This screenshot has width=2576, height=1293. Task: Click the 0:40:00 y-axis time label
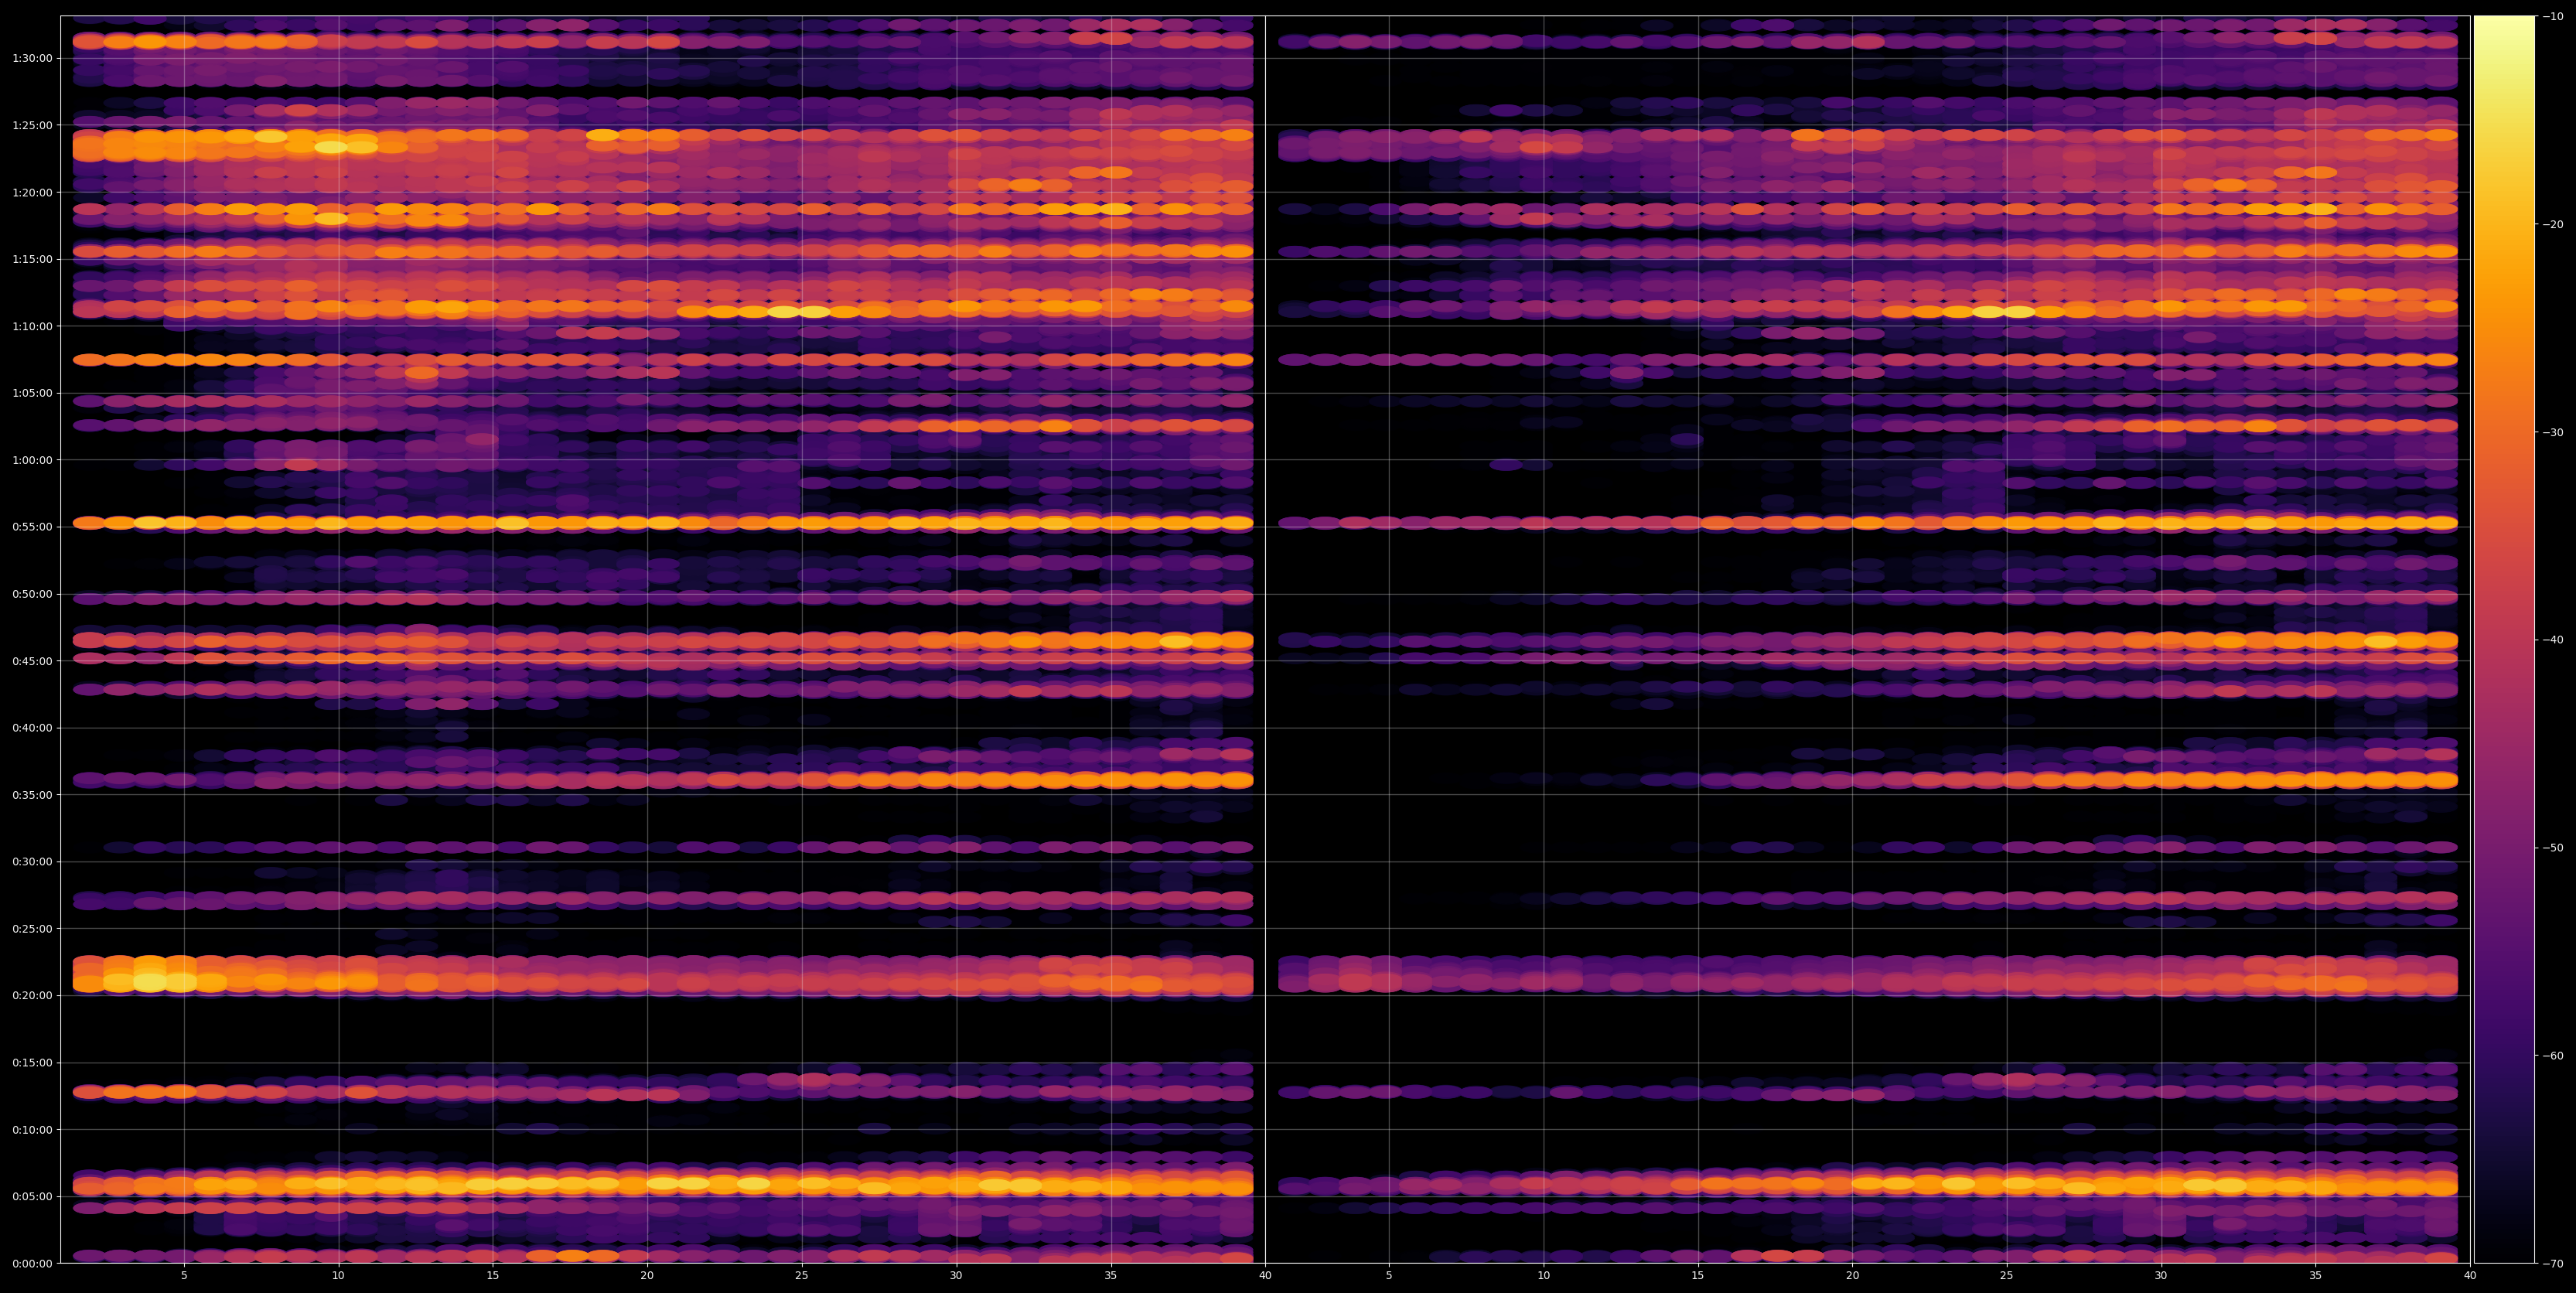[x=32, y=727]
